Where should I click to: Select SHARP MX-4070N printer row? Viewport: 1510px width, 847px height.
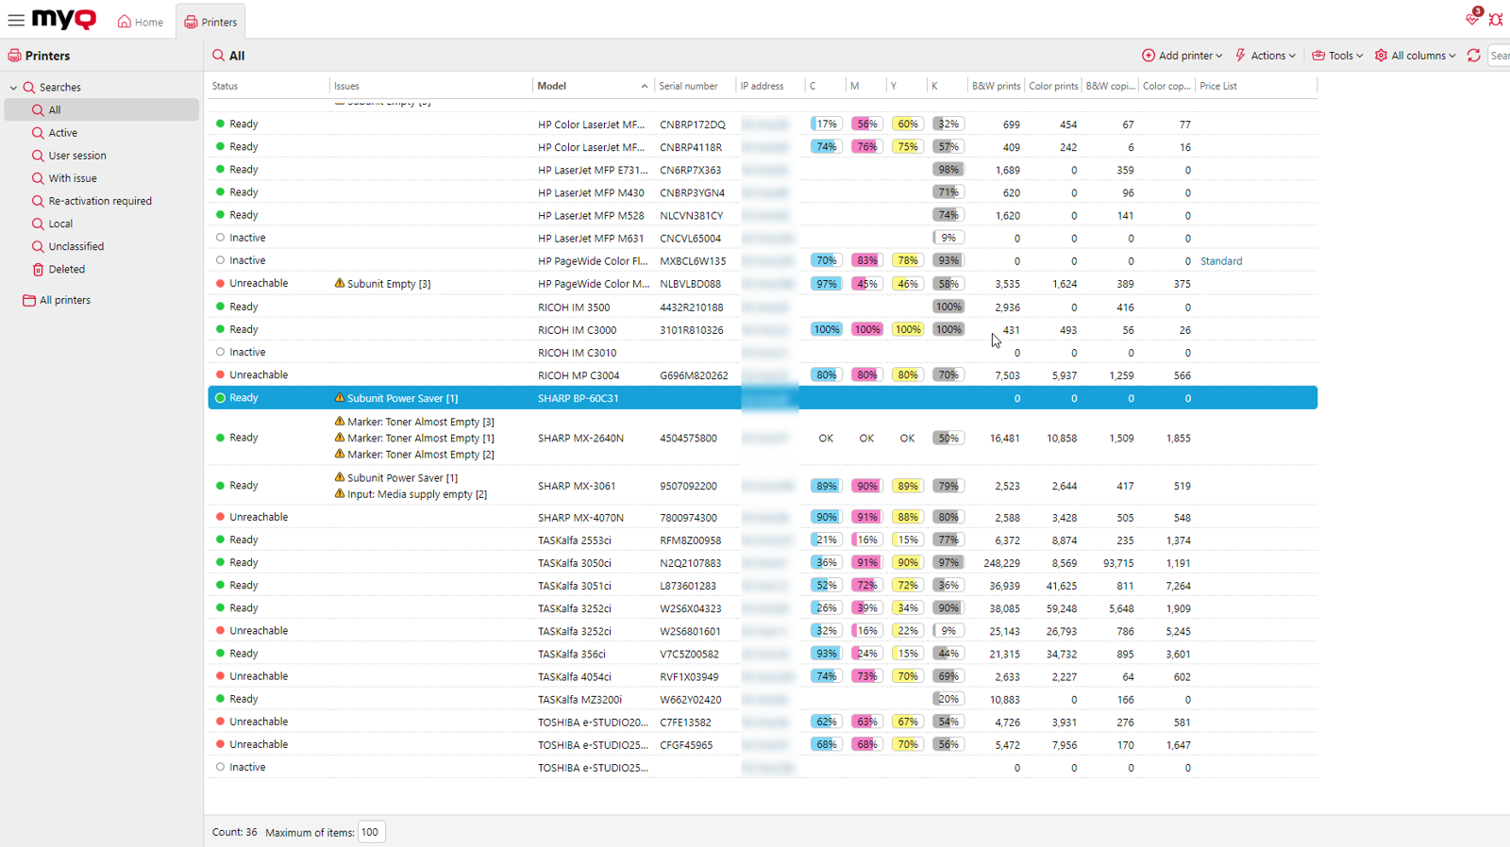[763, 517]
